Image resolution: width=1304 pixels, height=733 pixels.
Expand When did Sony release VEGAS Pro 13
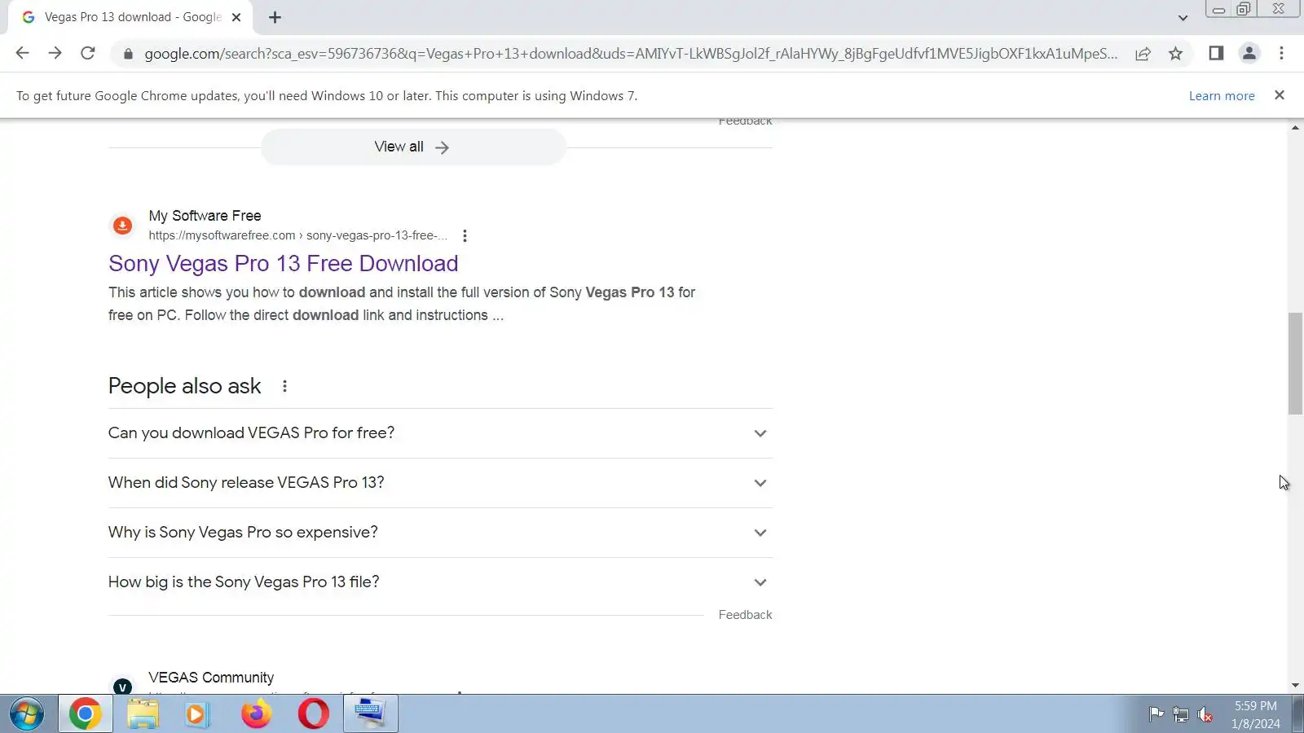coord(440,483)
